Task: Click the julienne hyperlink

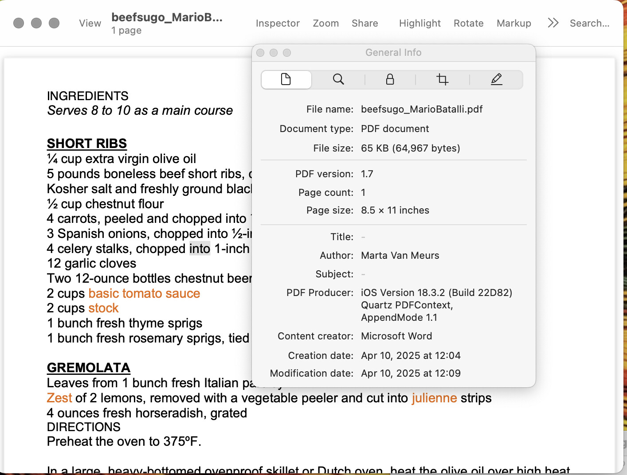Action: tap(434, 398)
